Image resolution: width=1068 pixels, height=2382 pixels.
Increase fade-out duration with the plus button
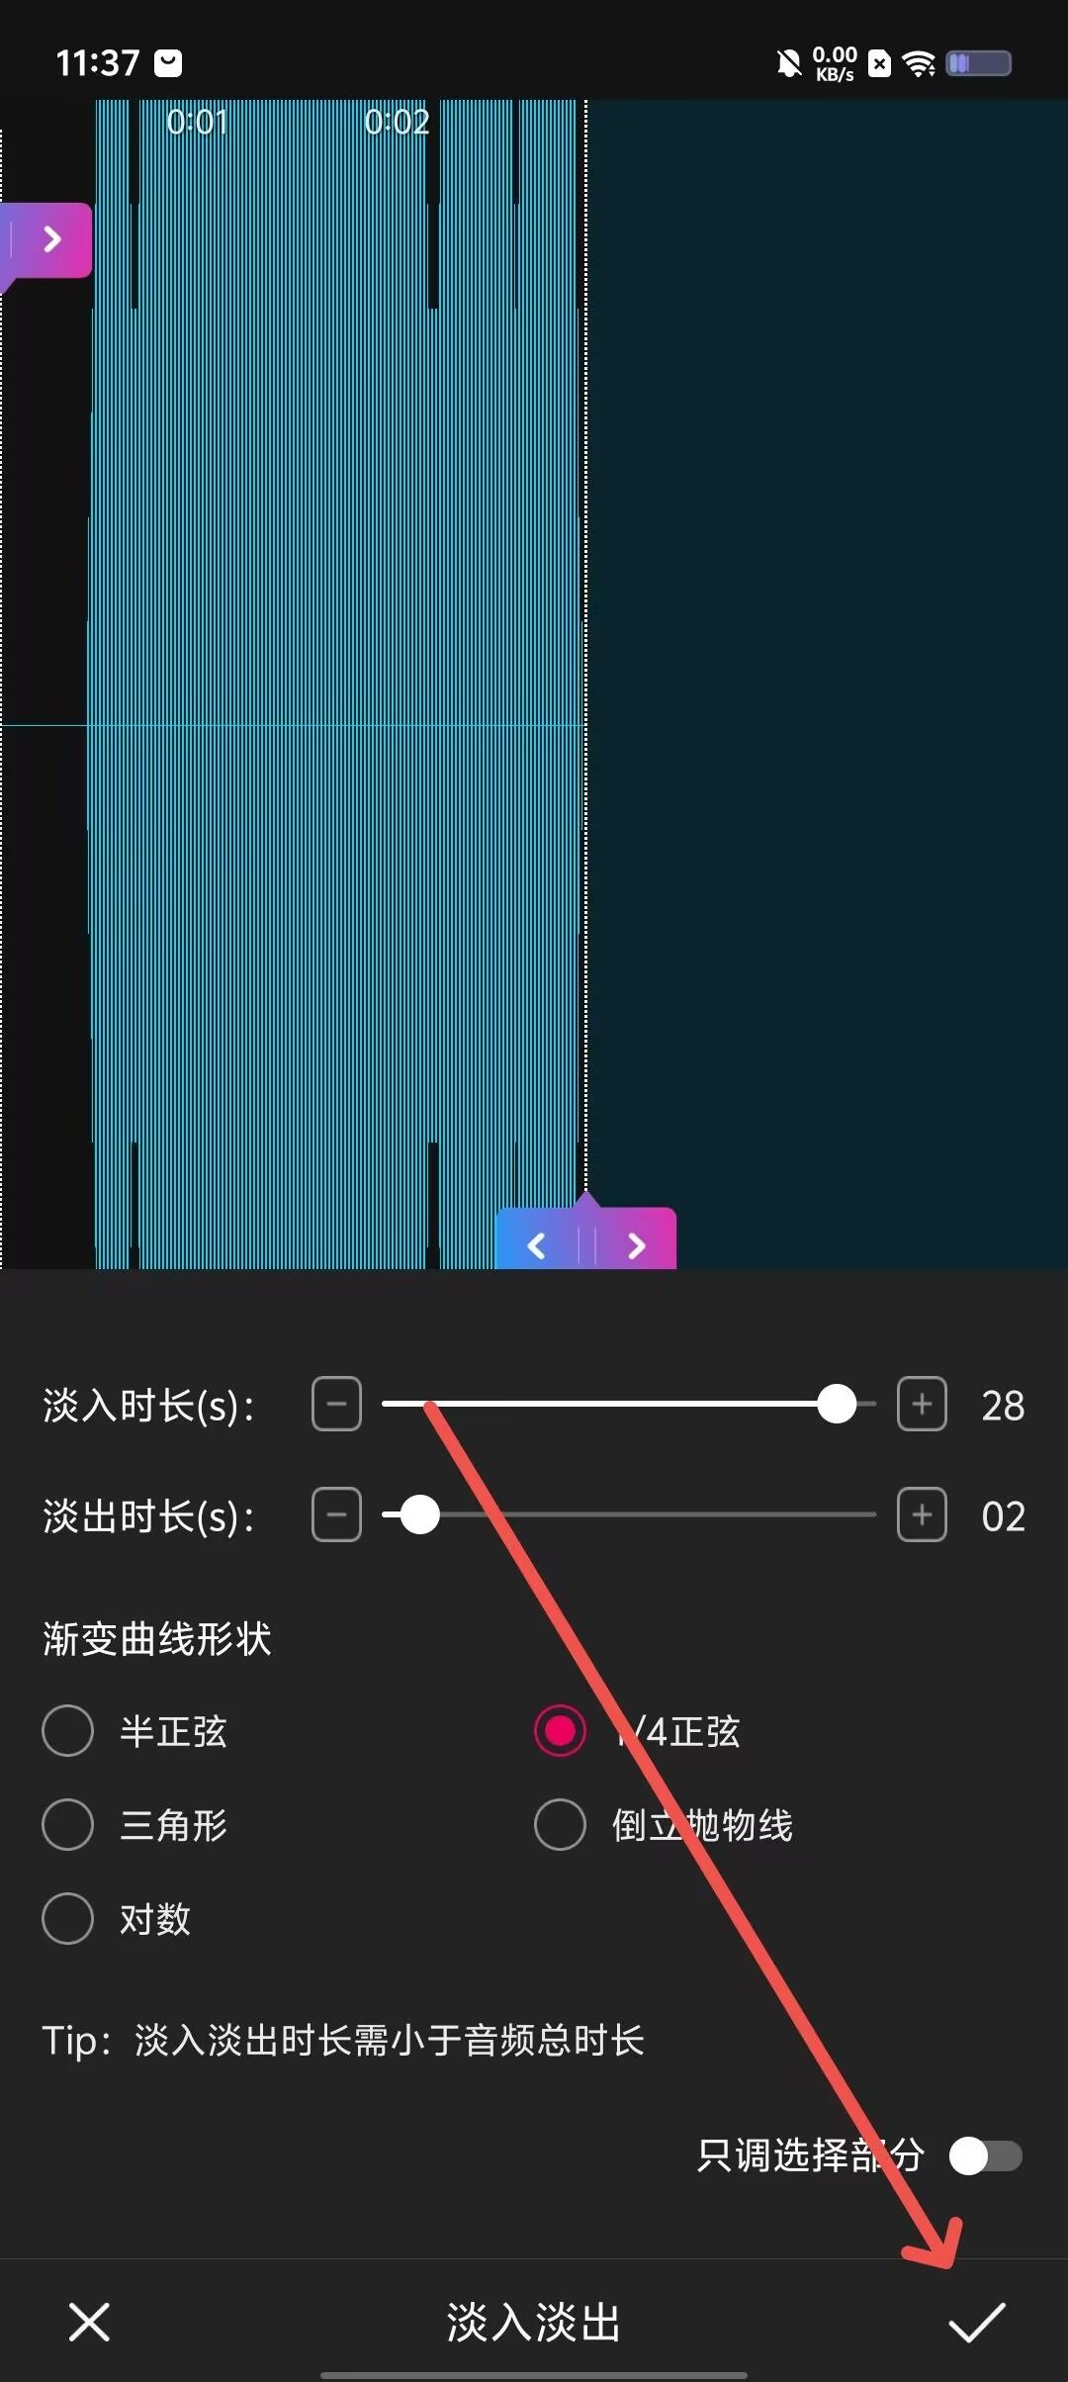pyautogui.click(x=922, y=1514)
